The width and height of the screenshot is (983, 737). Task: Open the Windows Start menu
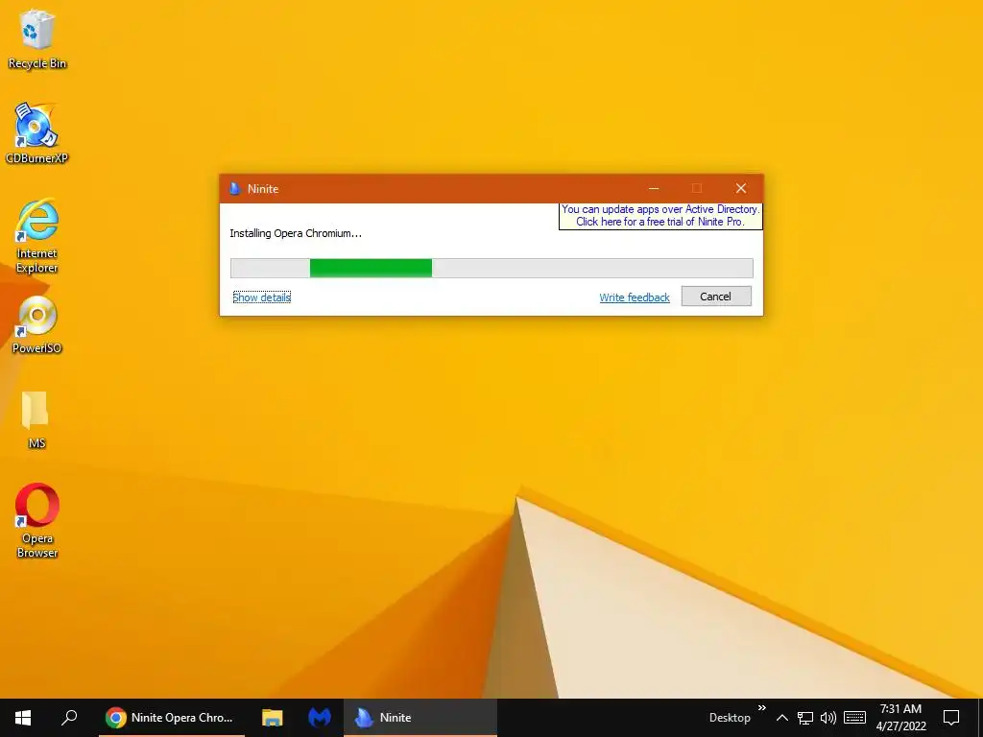click(23, 718)
